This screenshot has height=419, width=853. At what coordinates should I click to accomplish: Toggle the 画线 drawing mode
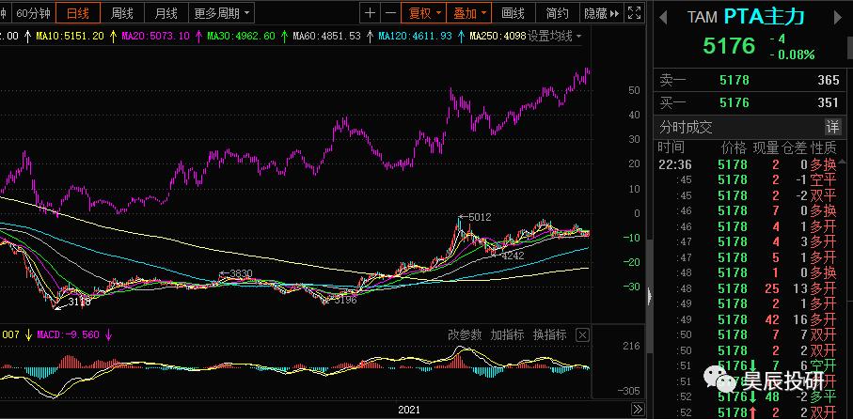coord(513,13)
